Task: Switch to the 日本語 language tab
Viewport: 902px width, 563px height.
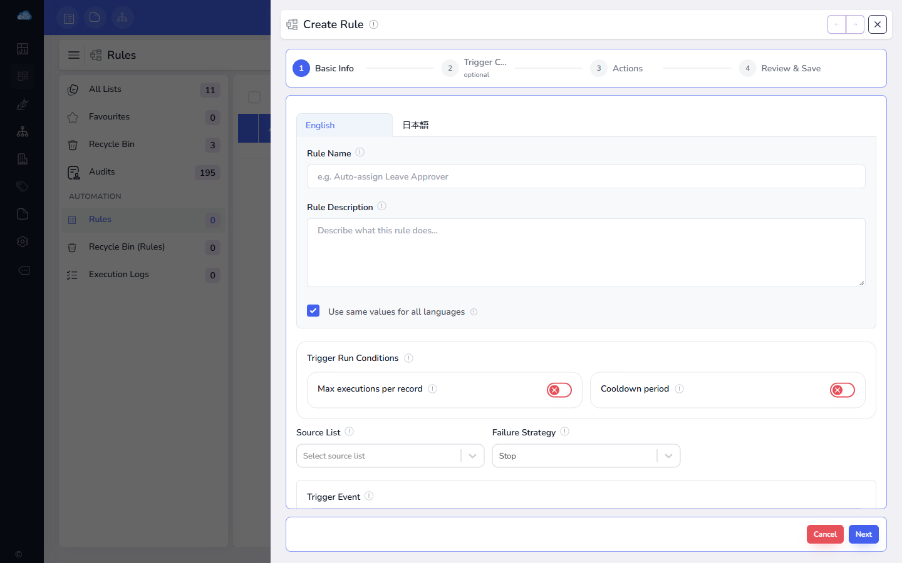Action: point(415,125)
